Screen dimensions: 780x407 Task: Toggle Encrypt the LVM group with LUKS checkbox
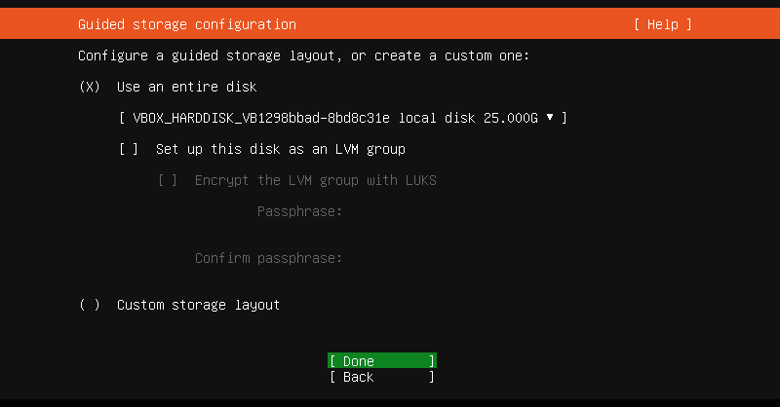point(168,180)
